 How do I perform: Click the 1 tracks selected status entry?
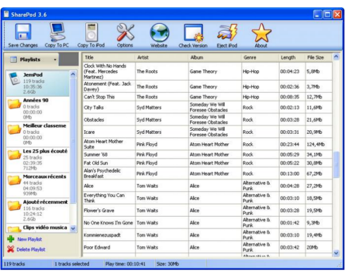pos(72,264)
